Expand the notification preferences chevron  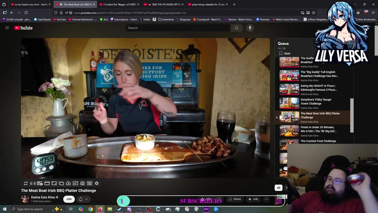(x=87, y=199)
